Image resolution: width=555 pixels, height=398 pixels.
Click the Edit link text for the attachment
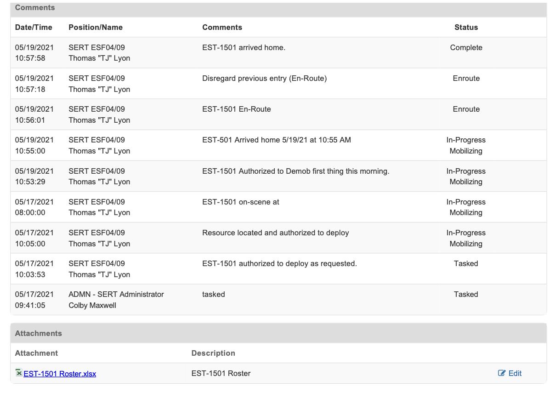[x=515, y=373]
